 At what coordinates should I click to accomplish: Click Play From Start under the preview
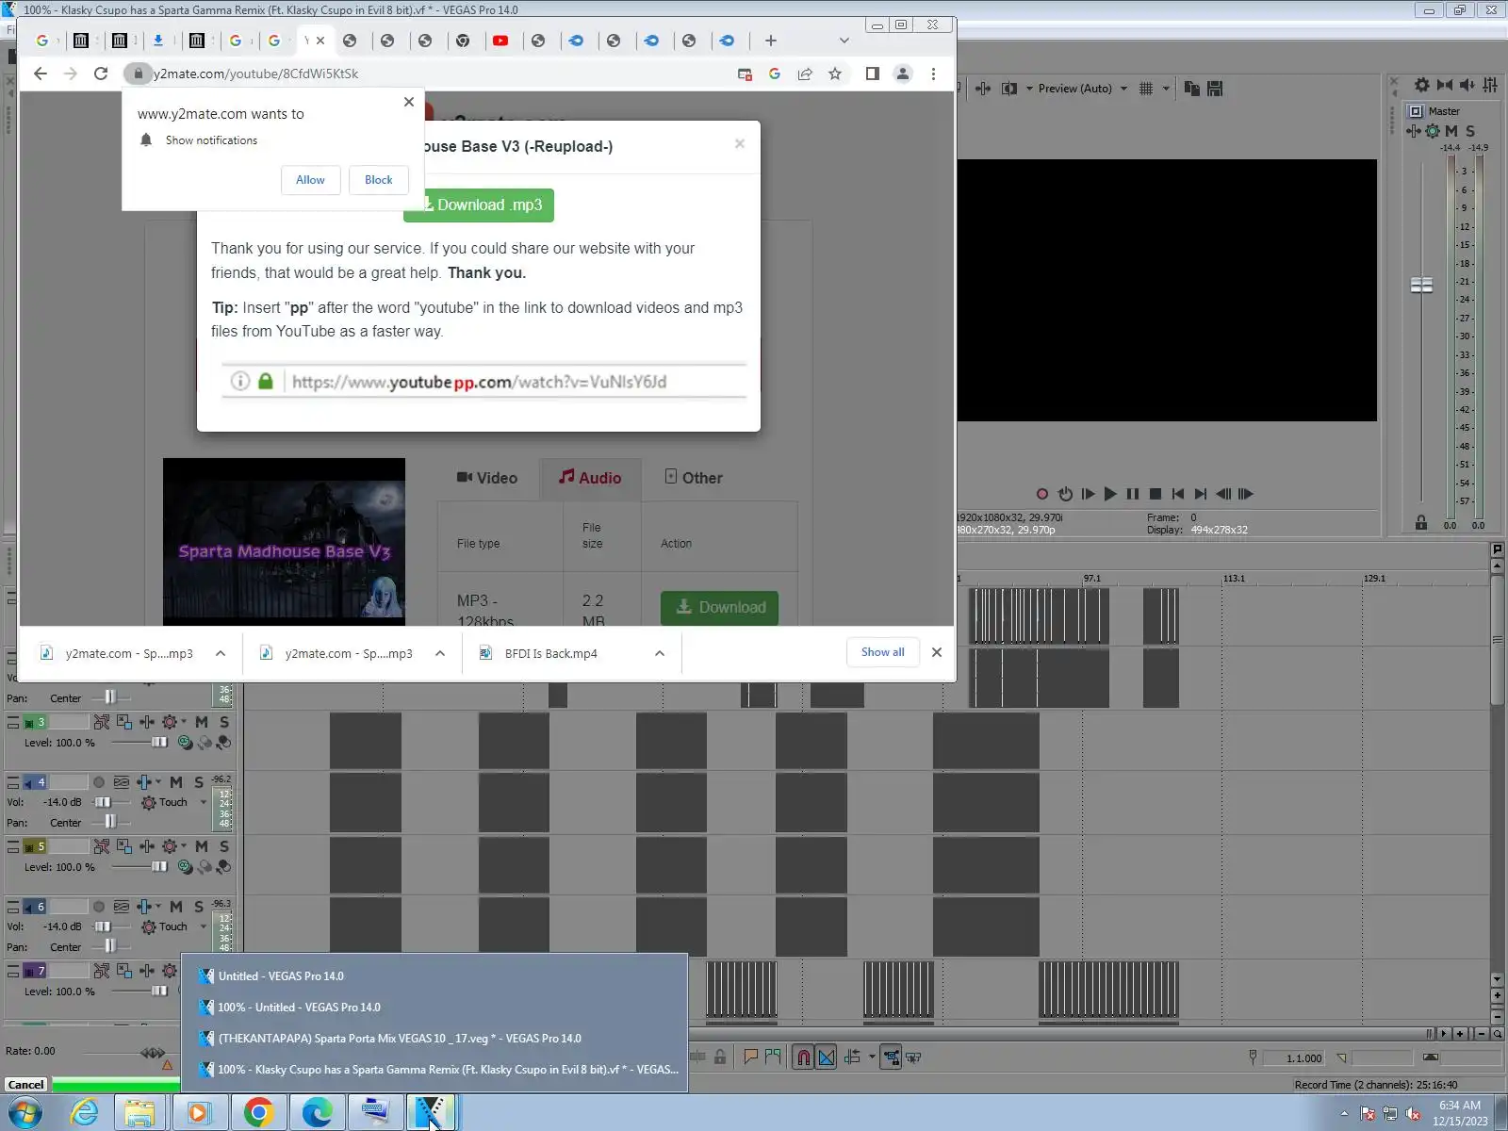tap(1088, 494)
